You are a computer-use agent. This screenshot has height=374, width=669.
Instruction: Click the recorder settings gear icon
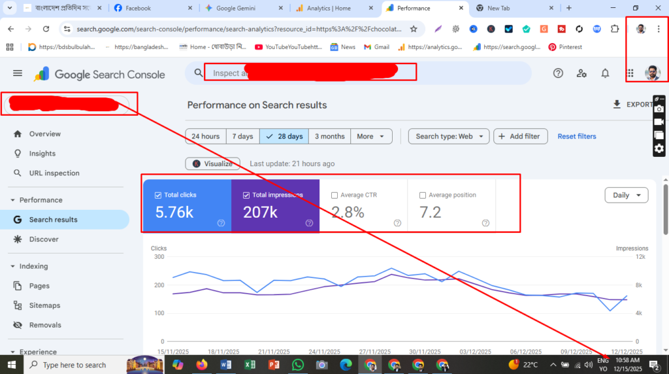coord(659,148)
